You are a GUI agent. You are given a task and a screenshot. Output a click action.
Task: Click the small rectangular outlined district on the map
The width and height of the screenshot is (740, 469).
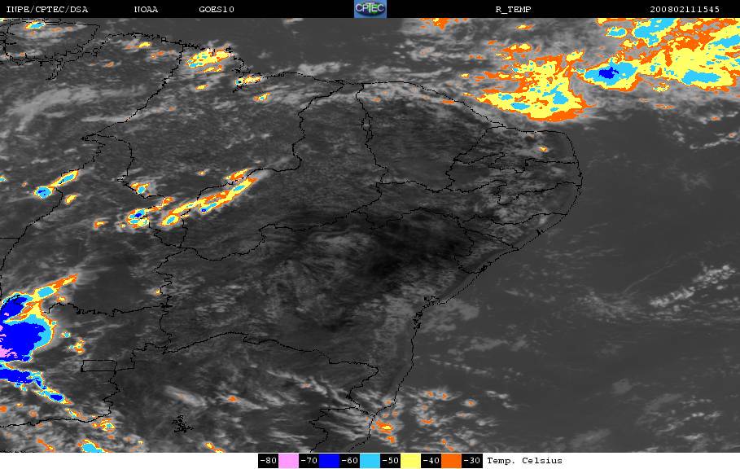pos(99,366)
